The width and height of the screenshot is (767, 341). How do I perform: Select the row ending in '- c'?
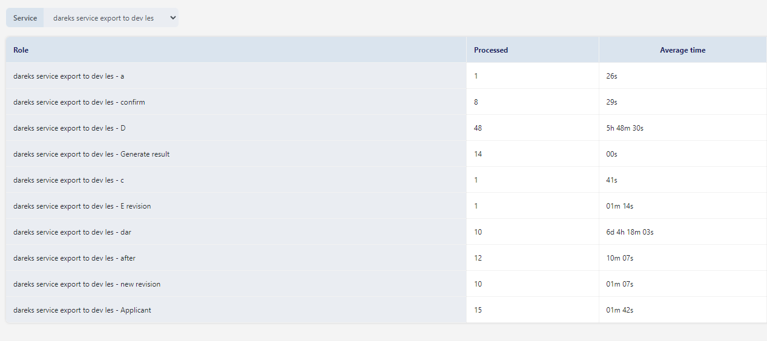pyautogui.click(x=386, y=180)
